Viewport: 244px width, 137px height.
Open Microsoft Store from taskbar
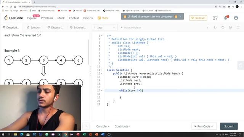[x=28, y=134]
